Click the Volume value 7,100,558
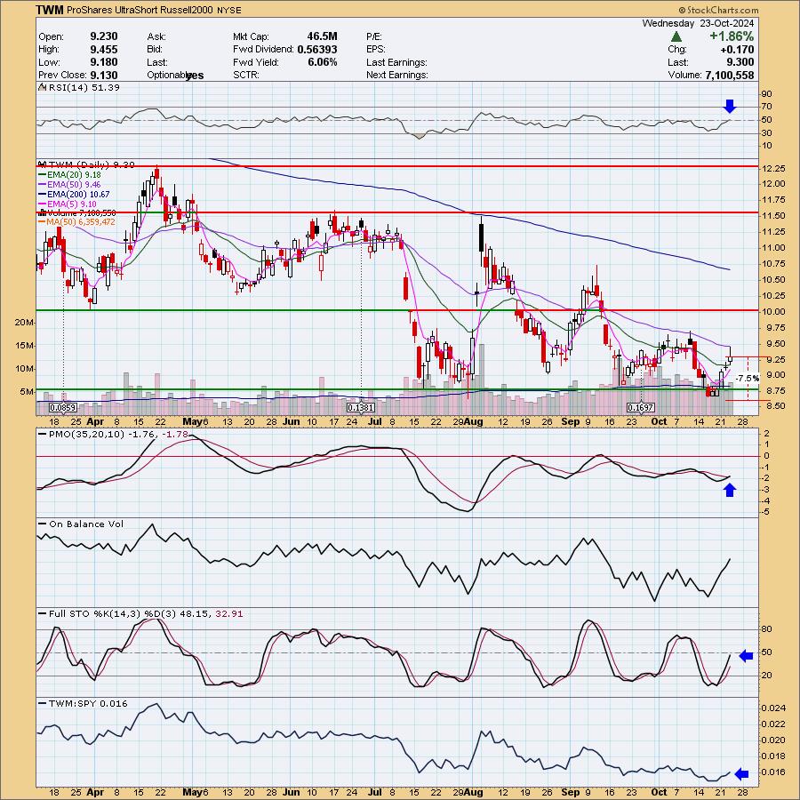Viewport: 800px width, 800px height. point(730,75)
